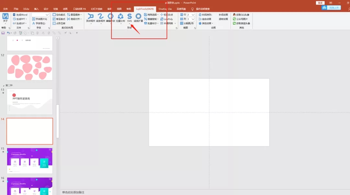Click the 获取QQ头像 icon
The height and width of the screenshot is (195, 350).
coord(234,15)
